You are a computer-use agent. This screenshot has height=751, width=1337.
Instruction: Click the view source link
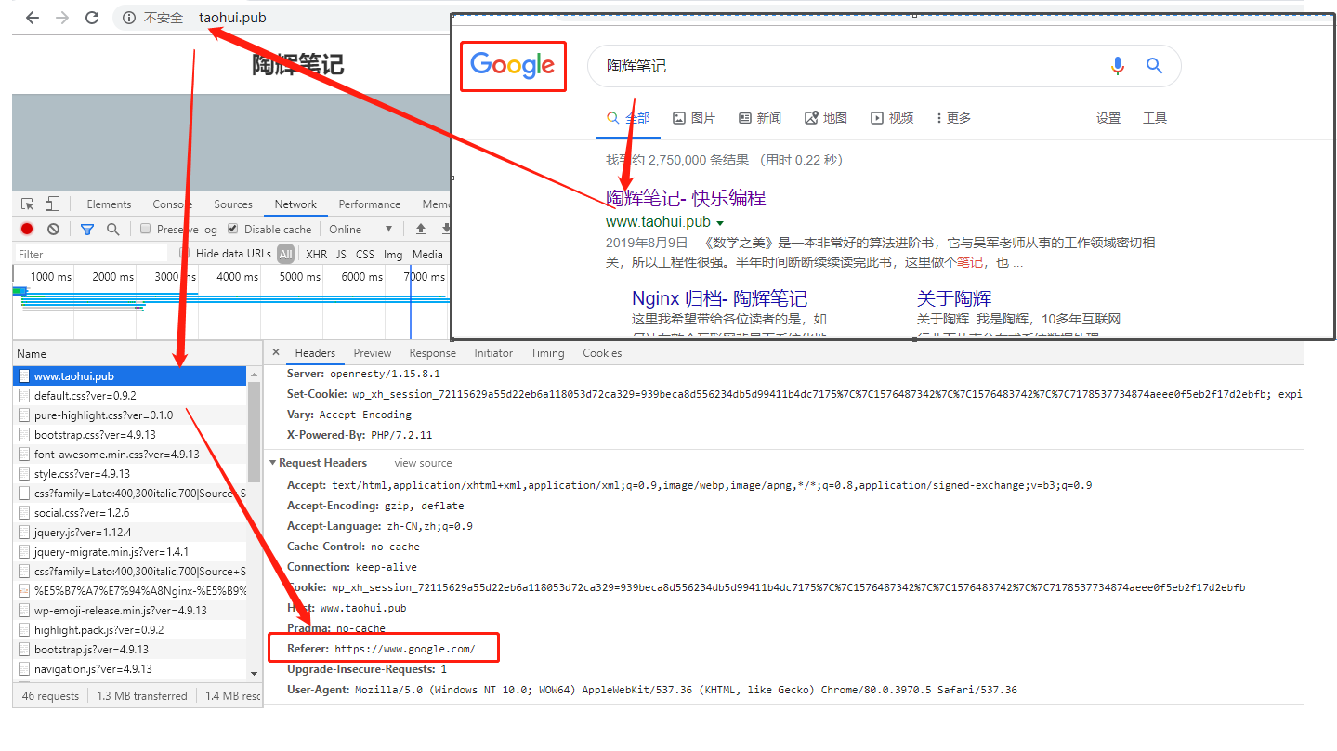[x=423, y=463]
